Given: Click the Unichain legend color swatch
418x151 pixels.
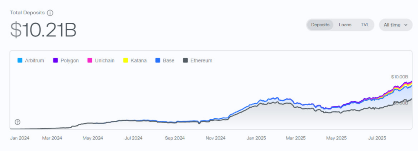Looking at the screenshot, I should pyautogui.click(x=90, y=60).
